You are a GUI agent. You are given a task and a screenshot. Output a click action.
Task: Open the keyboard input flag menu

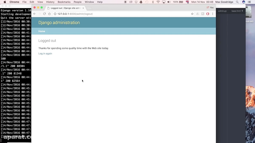pos(187,2)
